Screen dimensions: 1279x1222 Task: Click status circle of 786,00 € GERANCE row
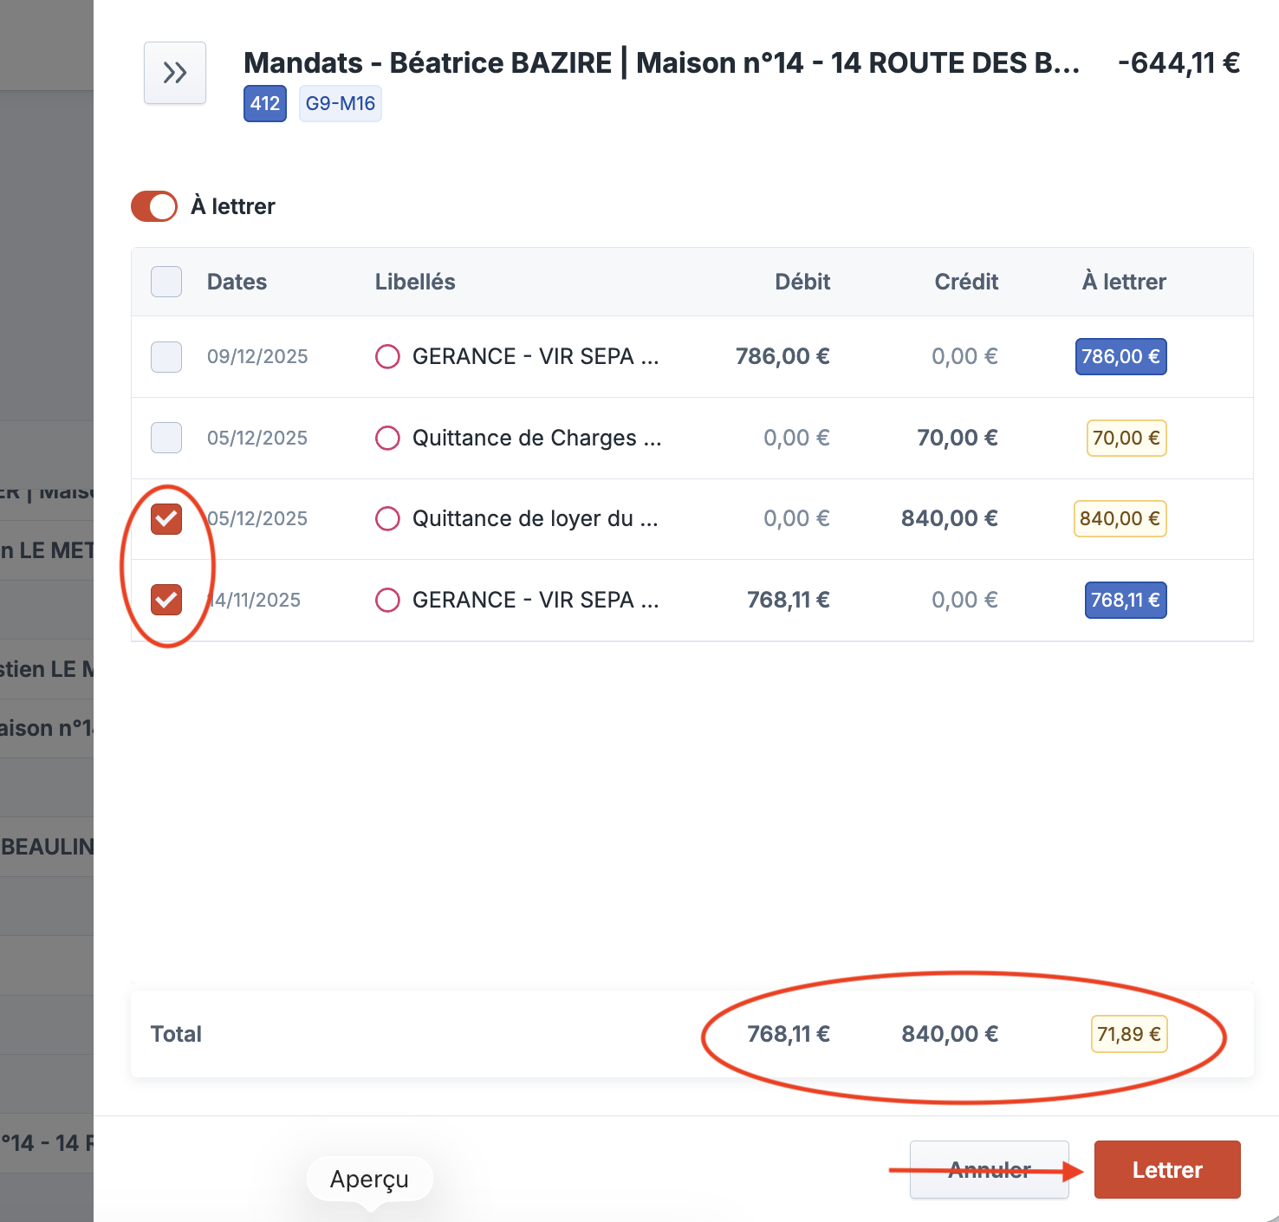[x=387, y=356]
